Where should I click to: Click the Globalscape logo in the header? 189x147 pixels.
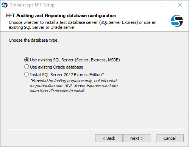pyautogui.click(x=177, y=21)
